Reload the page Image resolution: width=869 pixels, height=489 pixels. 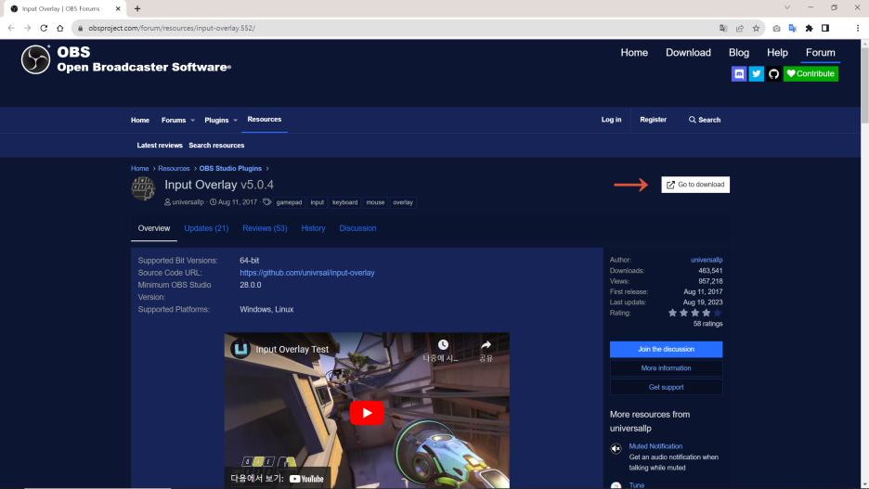point(44,28)
